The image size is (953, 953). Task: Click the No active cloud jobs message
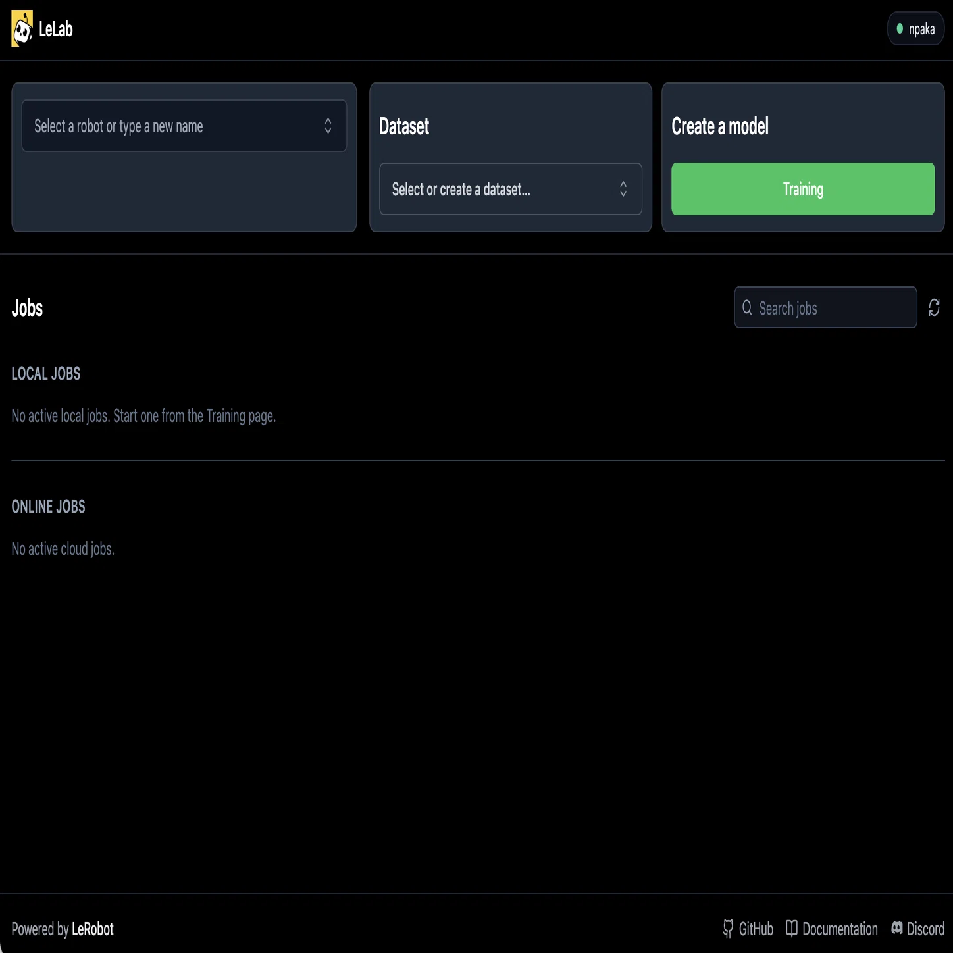click(63, 549)
